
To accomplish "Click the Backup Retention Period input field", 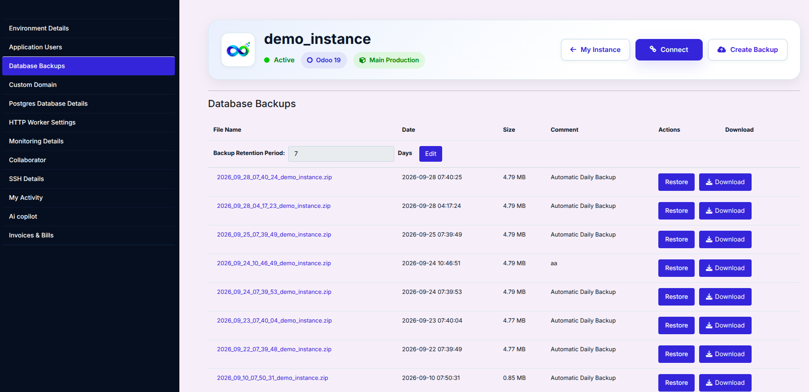I will point(341,154).
